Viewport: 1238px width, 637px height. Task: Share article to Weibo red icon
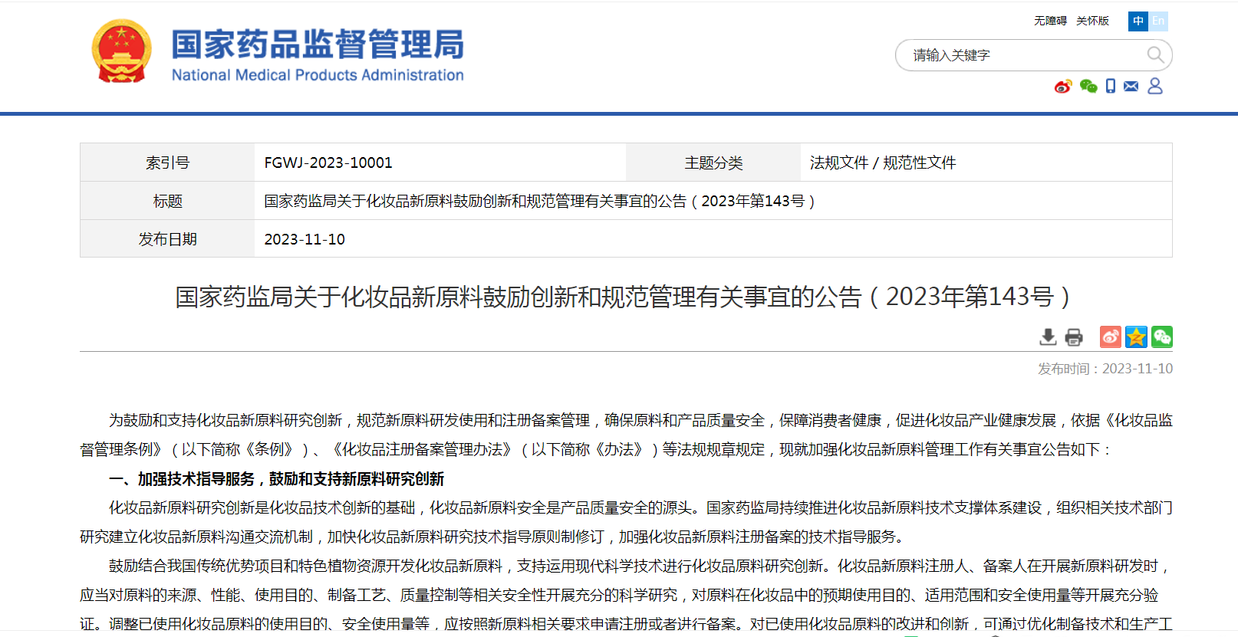1110,337
